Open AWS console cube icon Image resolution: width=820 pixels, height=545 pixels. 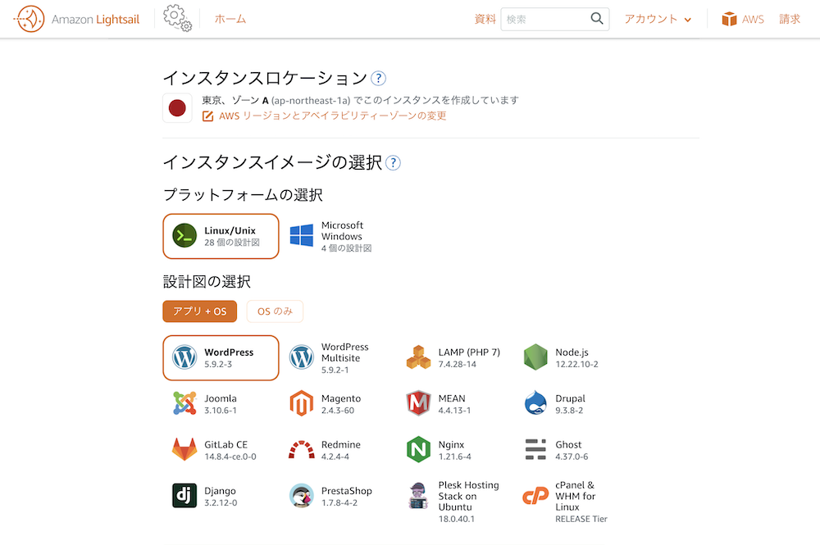[x=729, y=19]
